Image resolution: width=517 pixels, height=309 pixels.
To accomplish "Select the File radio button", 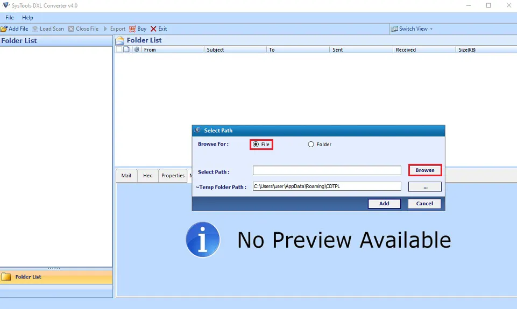I will 256,144.
